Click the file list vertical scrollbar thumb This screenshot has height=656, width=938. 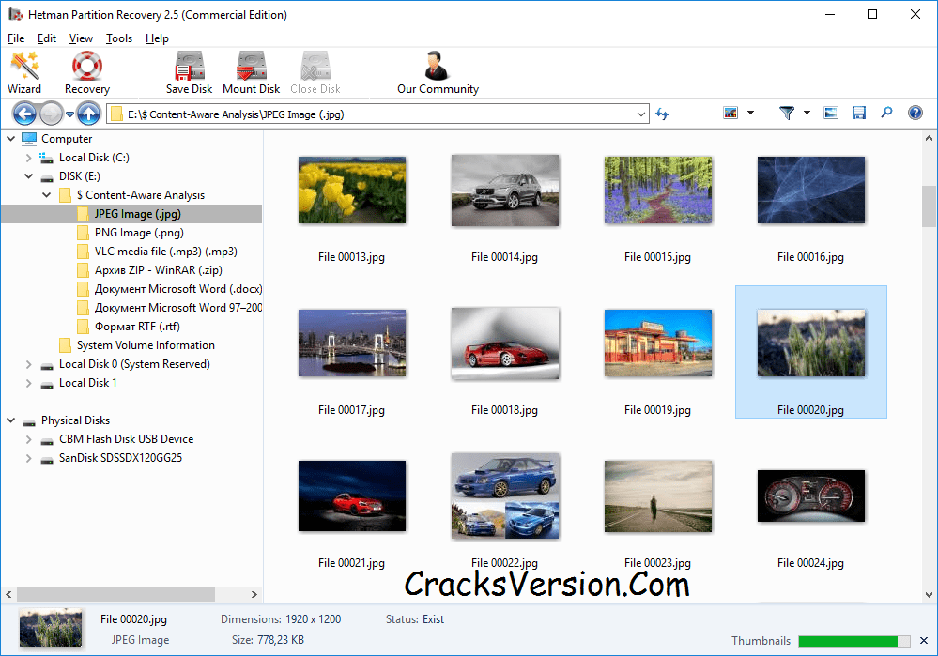tap(929, 206)
